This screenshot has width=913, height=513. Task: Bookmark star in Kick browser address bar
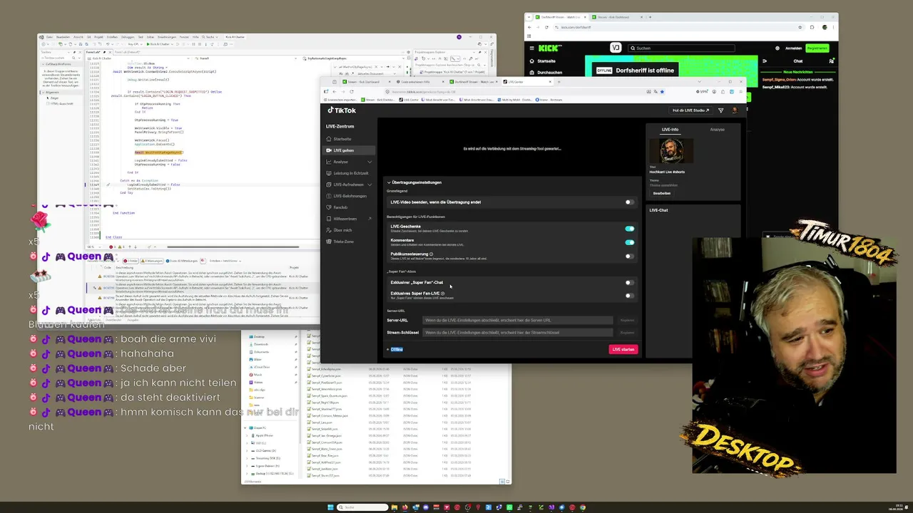click(x=800, y=27)
